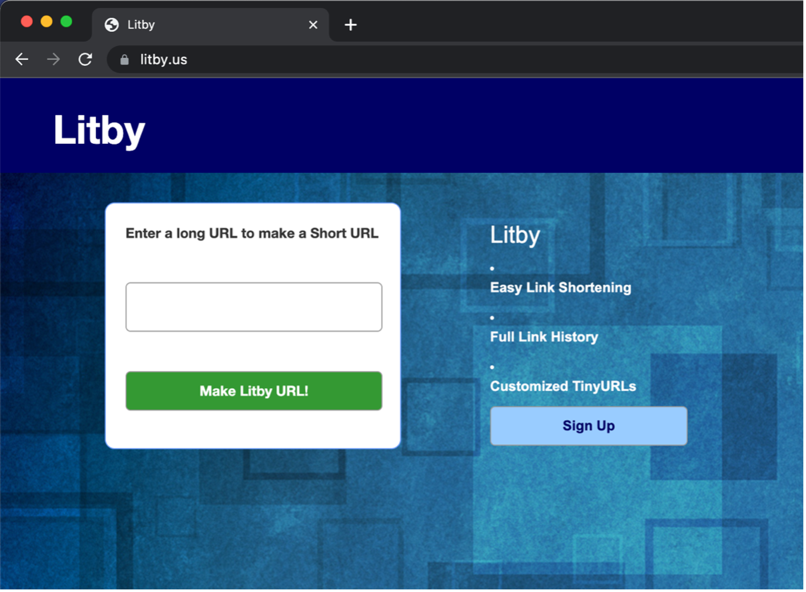Viewport: 806px width, 592px height.
Task: Click the forward navigation arrow
Action: 53,59
